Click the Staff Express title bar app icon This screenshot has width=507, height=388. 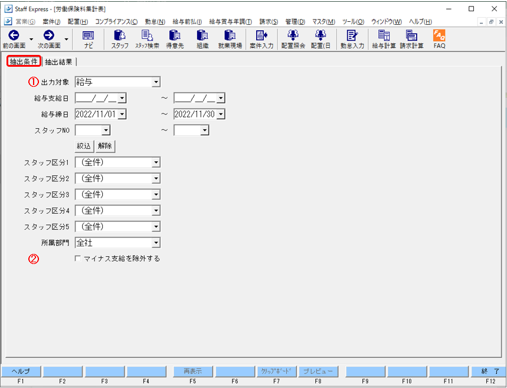8,9
